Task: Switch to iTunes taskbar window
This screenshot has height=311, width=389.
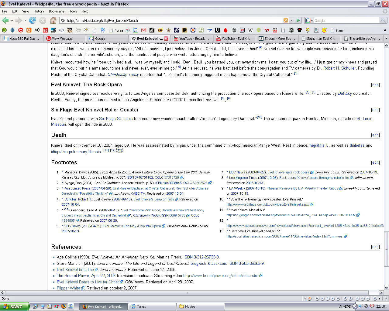Action: (x=152, y=306)
